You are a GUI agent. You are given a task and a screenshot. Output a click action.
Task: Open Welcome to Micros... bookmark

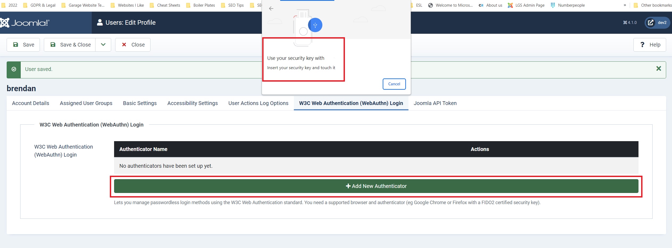(450, 5)
